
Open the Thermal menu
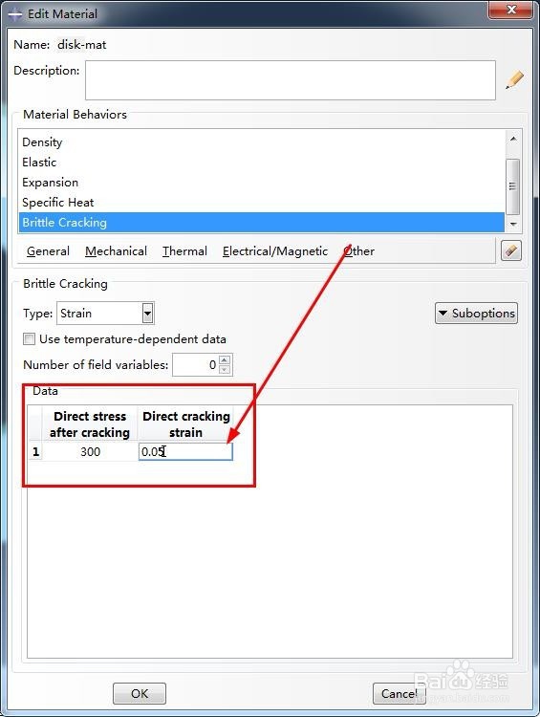tap(184, 251)
